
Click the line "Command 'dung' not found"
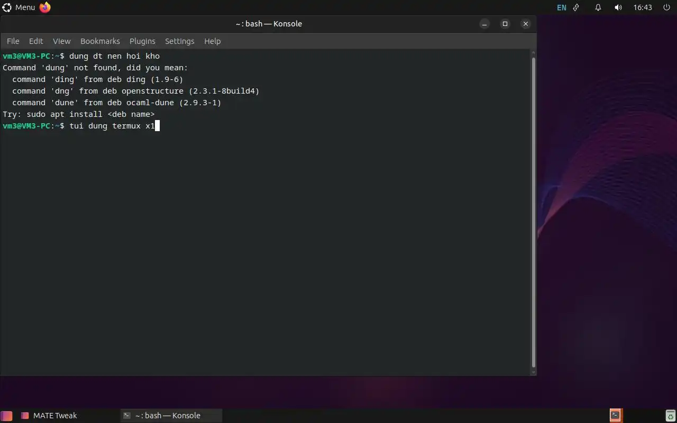pyautogui.click(x=95, y=68)
